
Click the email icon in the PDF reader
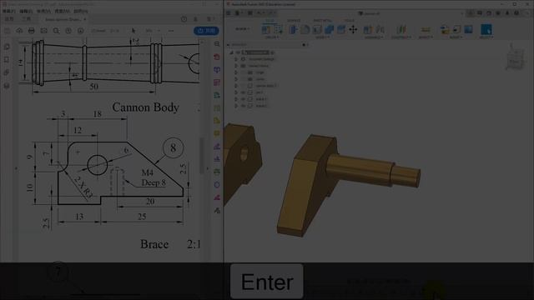43,31
